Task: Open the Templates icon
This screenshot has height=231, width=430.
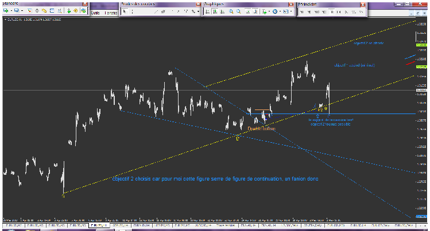Action: (x=286, y=11)
